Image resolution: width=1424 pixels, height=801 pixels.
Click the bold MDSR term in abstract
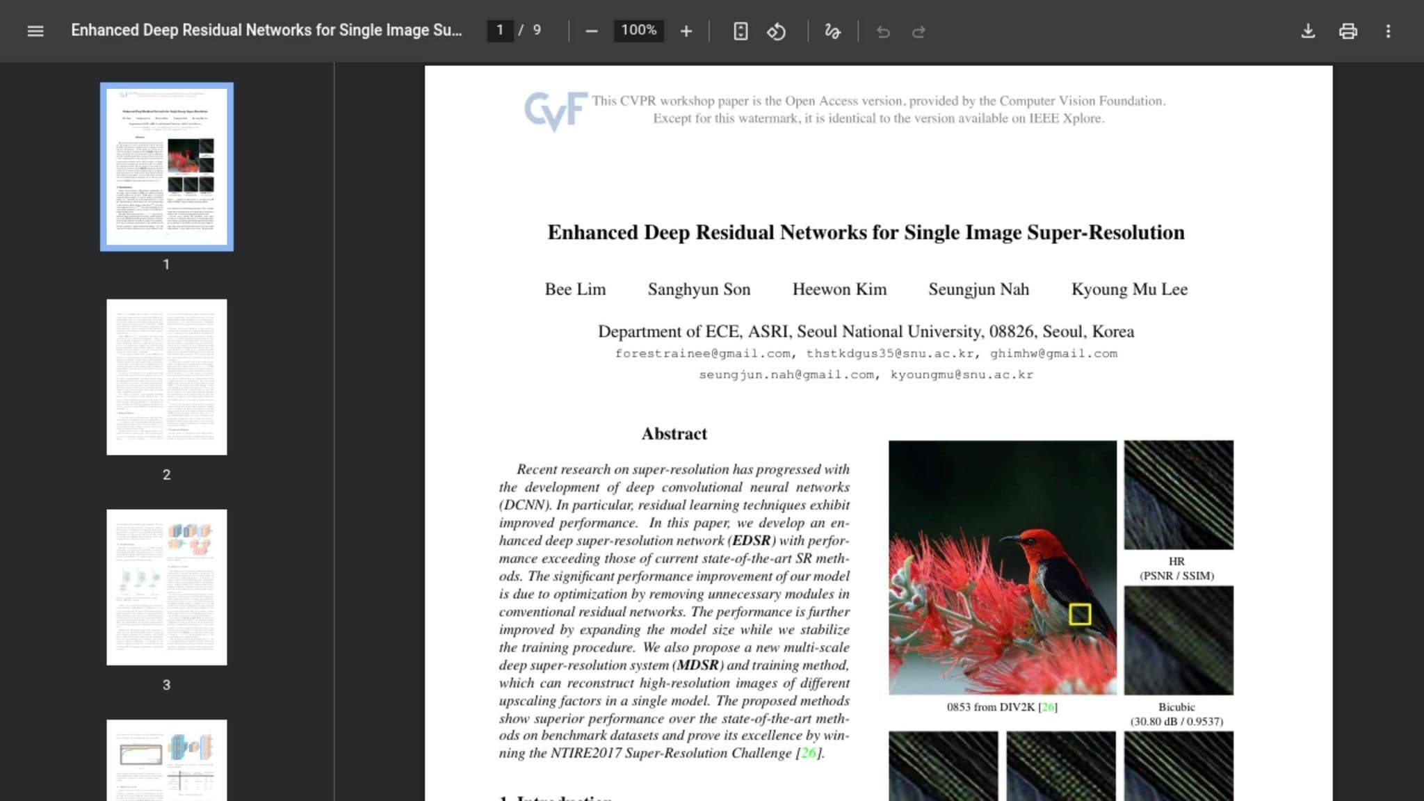click(x=697, y=665)
